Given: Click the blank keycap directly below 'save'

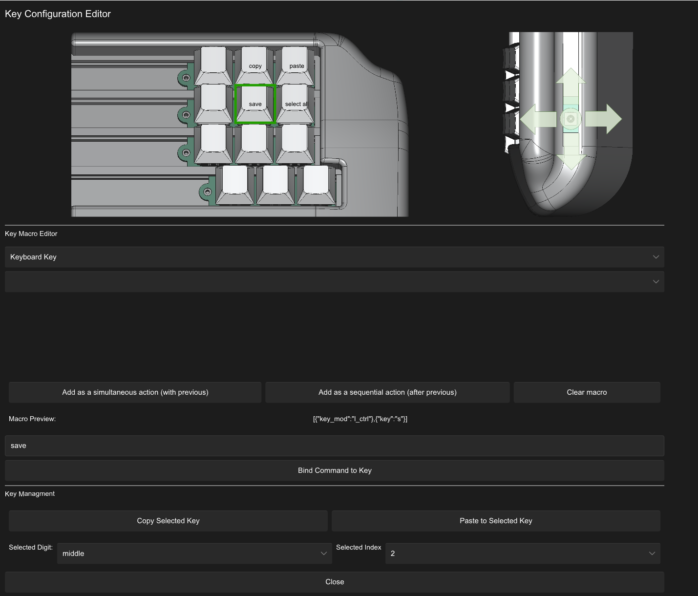Looking at the screenshot, I should tap(254, 143).
